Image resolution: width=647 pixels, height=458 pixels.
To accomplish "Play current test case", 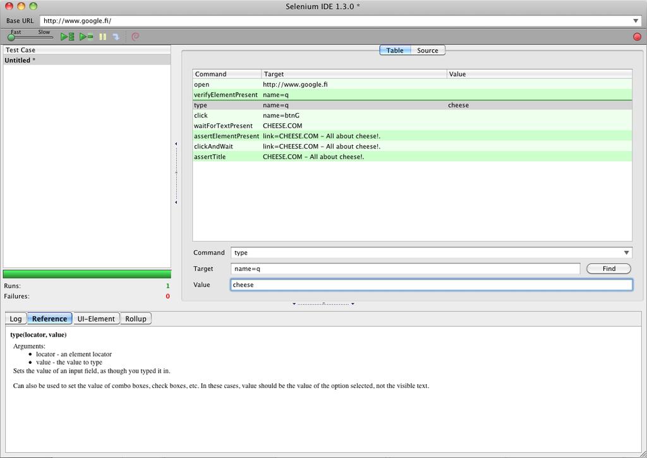I will point(86,37).
